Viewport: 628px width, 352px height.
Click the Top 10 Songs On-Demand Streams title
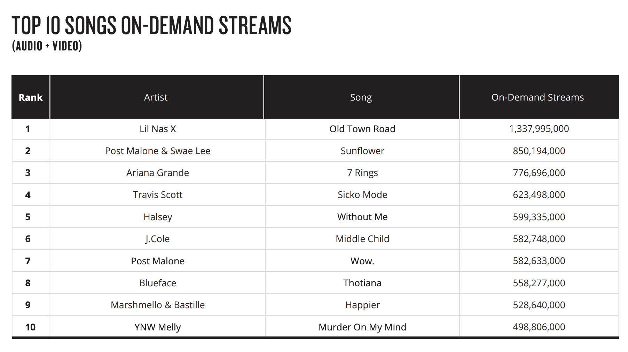point(151,26)
